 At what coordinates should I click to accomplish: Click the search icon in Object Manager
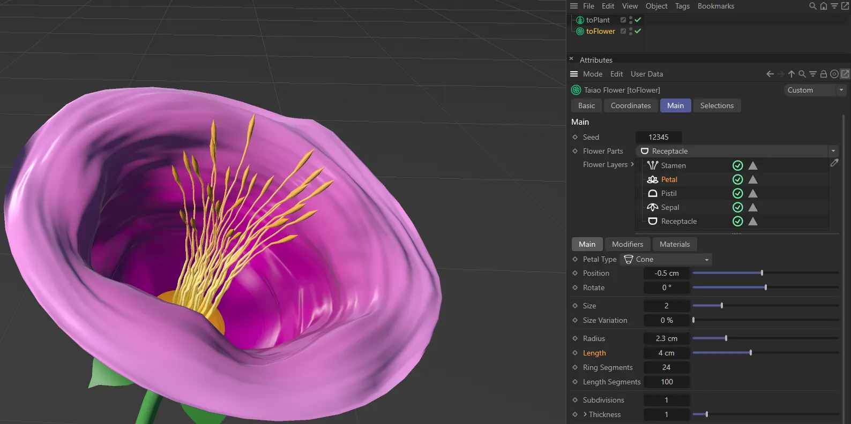click(x=813, y=6)
